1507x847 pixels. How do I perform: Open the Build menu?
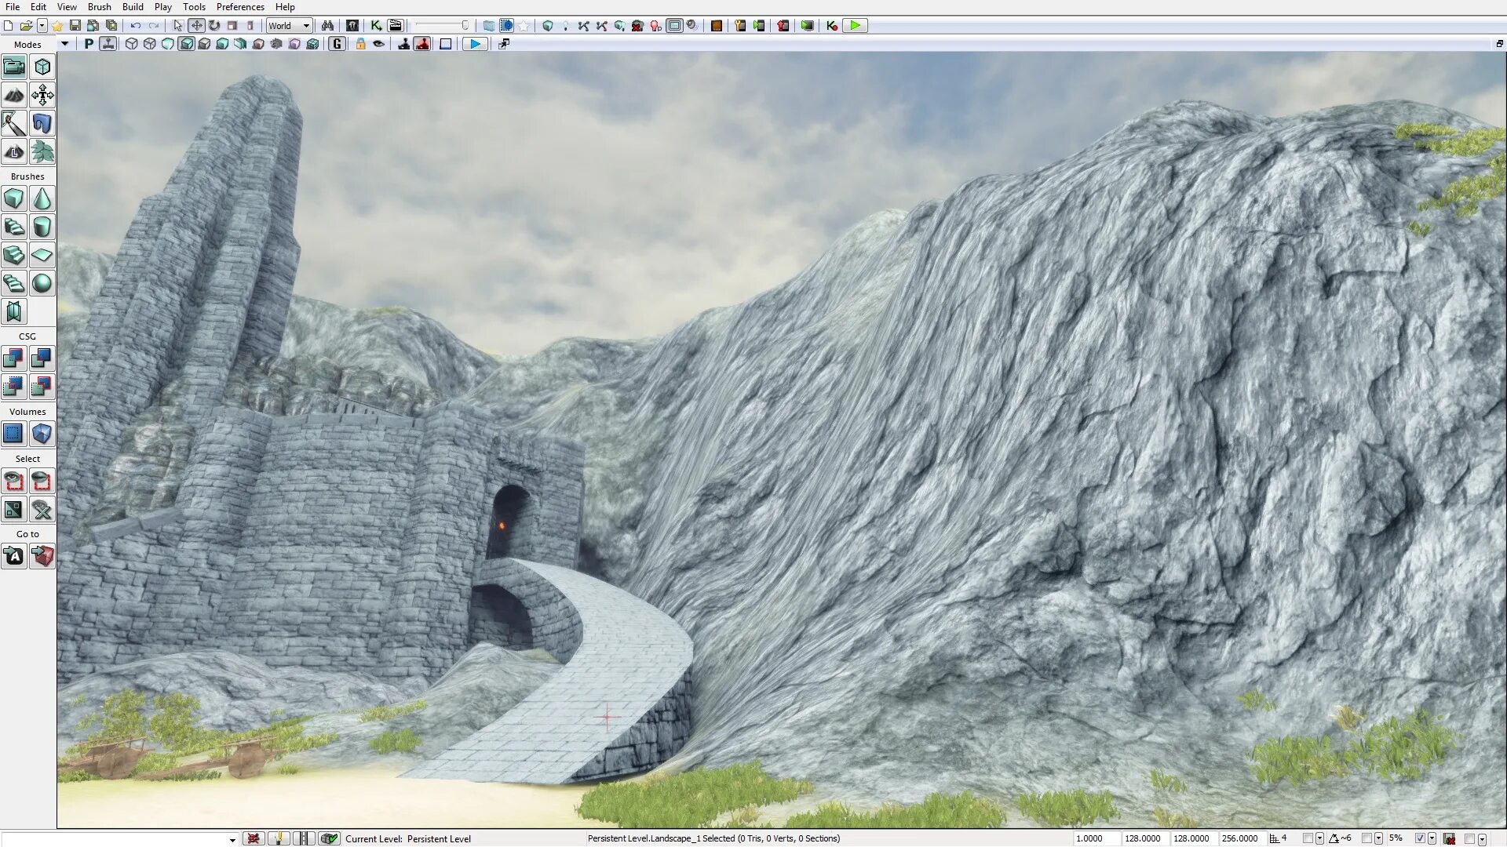coord(133,7)
